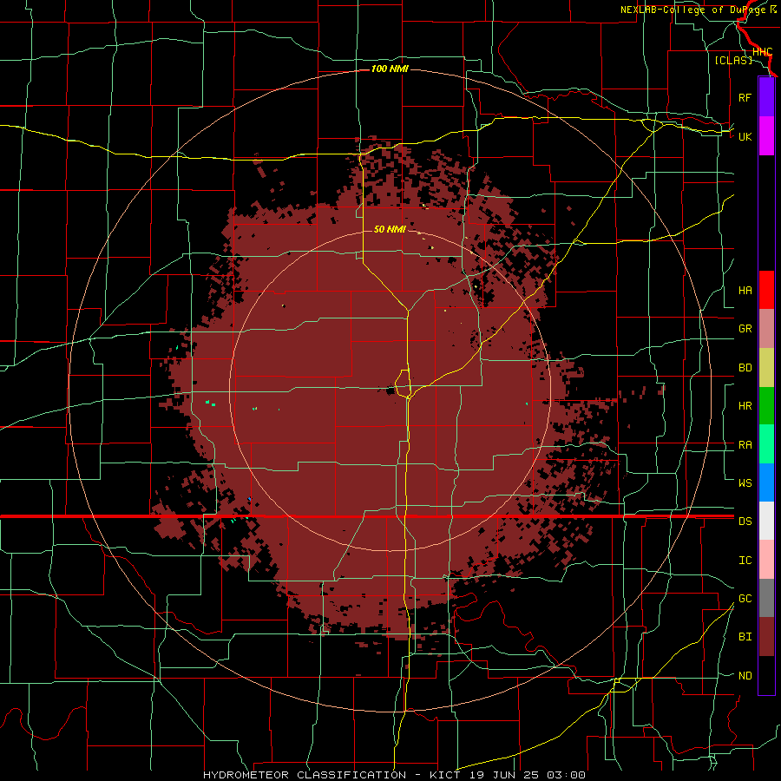Click the HR legend label
The width and height of the screenshot is (781, 781).
(x=745, y=406)
